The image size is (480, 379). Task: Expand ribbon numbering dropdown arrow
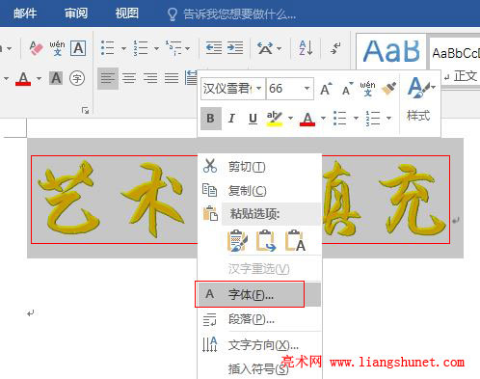point(156,48)
